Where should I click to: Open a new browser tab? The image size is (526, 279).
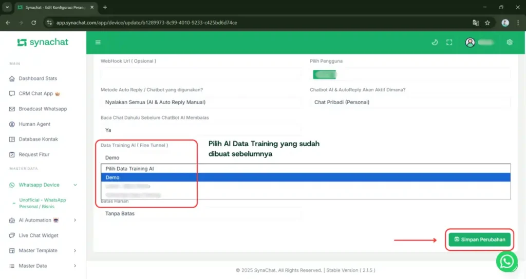[105, 7]
